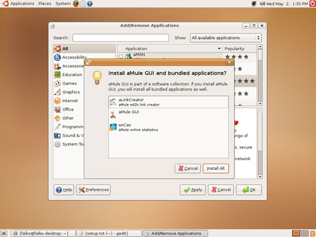The height and width of the screenshot is (237, 316).
Task: Click the aMSN application icon
Action: (x=128, y=56)
